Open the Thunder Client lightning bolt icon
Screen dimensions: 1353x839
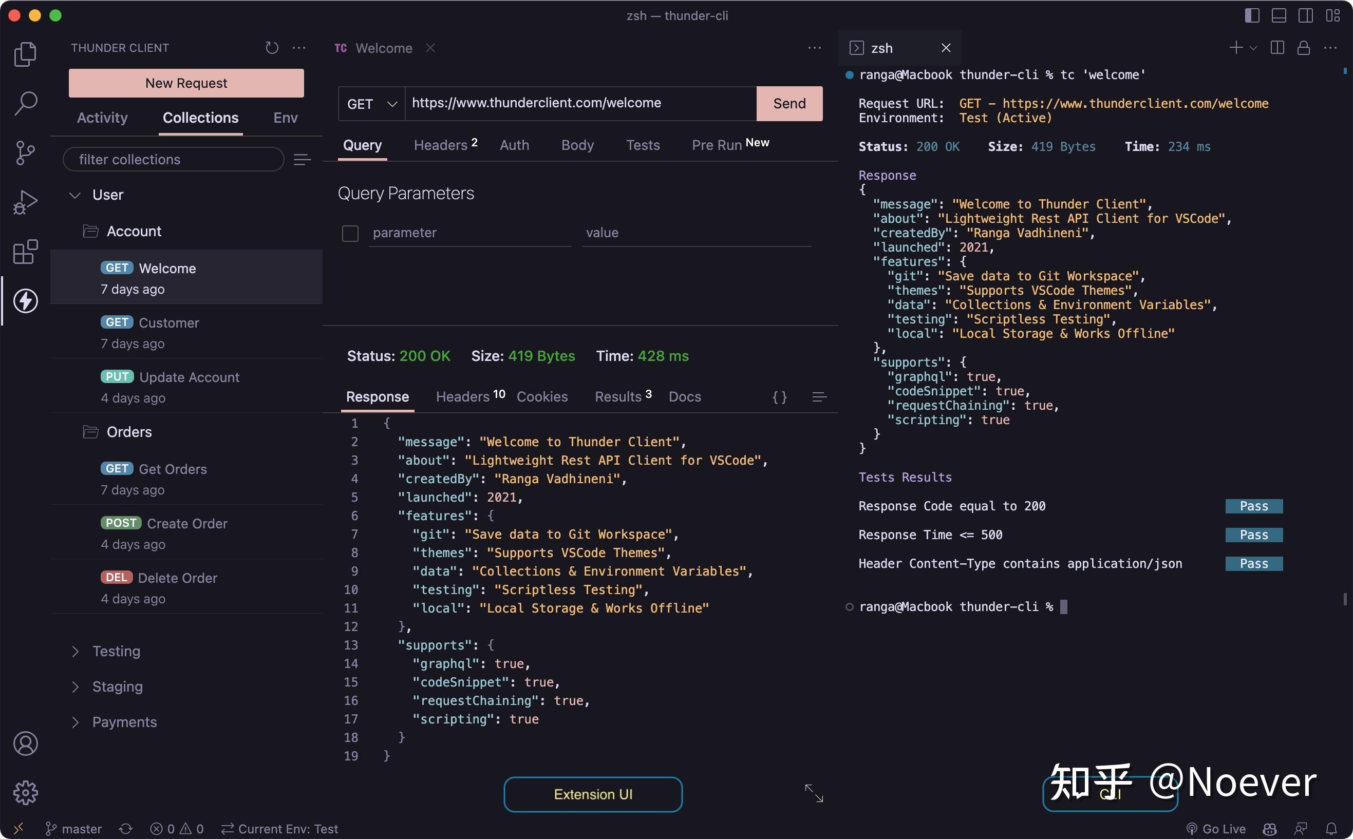coord(25,300)
